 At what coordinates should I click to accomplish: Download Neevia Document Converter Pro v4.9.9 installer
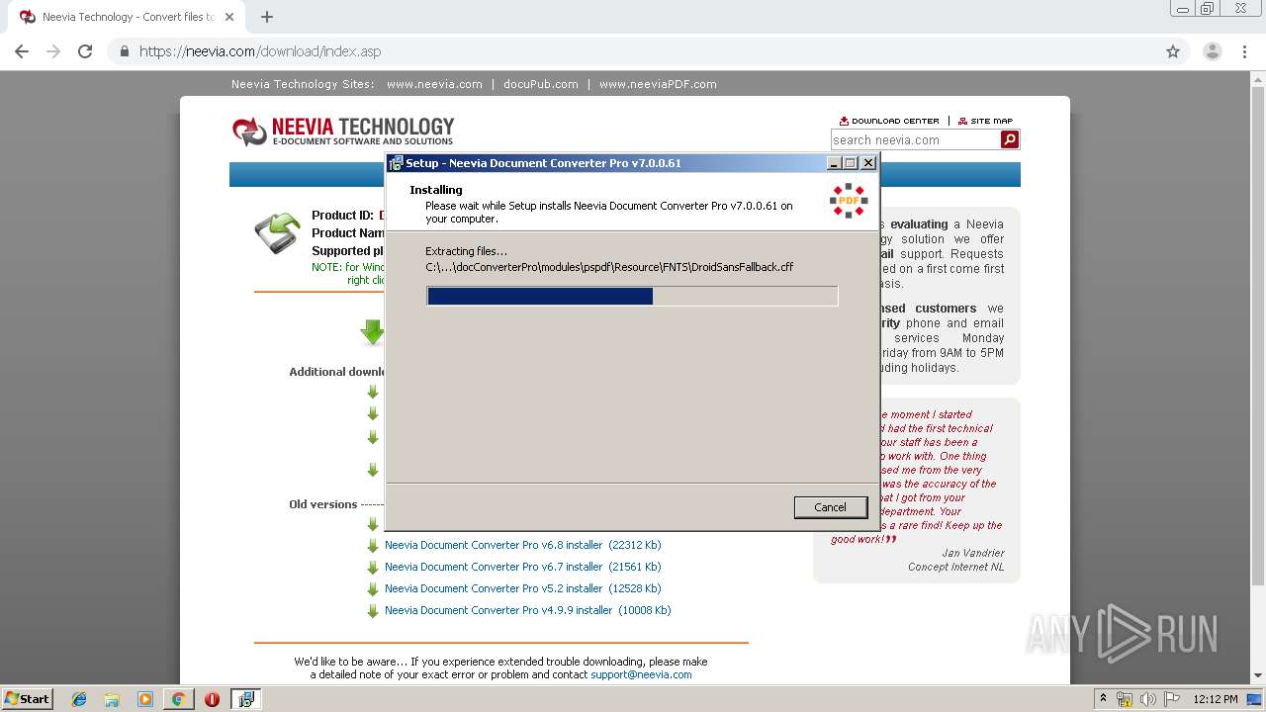point(527,610)
